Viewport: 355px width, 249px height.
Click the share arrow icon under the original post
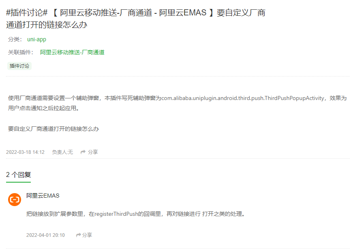tap(83, 151)
